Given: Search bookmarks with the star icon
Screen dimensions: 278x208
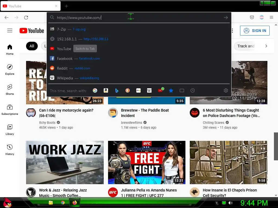Looking at the screenshot, I should tap(171, 90).
